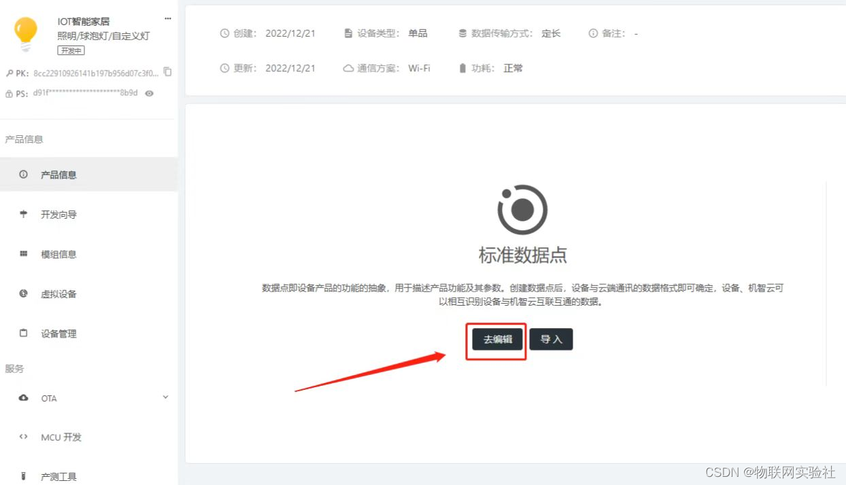Open the 开发向导 menu item

point(88,214)
